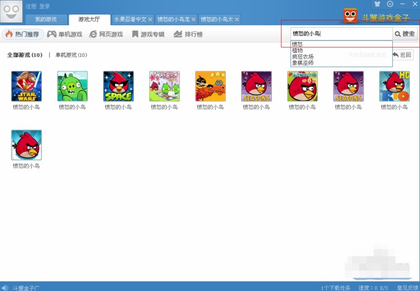
Task: Click 斗蟹盒子广 text in status bar
Action: click(x=26, y=288)
